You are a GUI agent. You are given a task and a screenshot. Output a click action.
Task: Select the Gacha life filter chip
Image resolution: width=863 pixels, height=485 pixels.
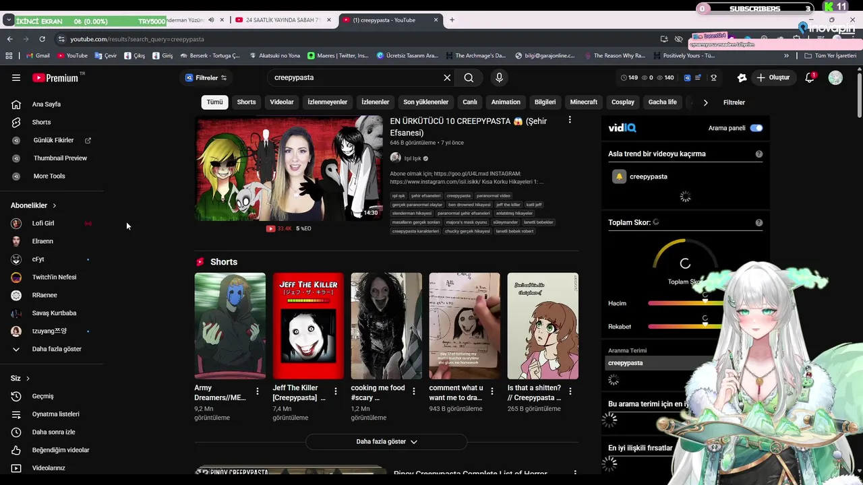662,102
